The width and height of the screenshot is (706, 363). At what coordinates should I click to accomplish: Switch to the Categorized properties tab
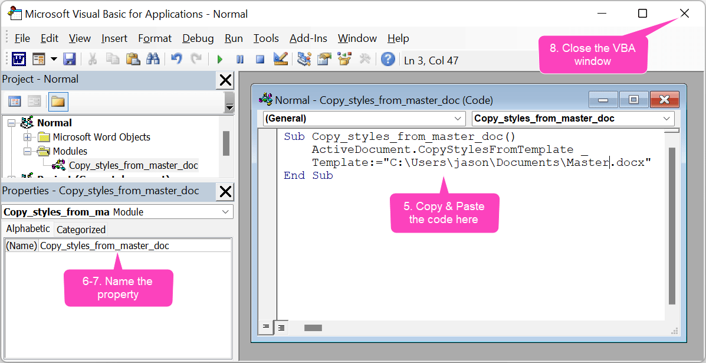(x=81, y=230)
